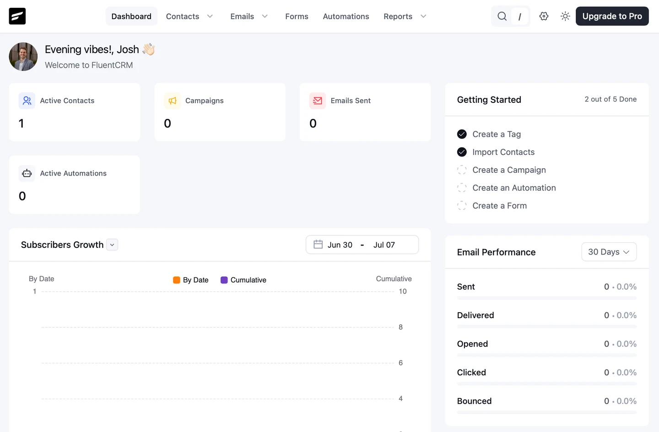Click the Emails Sent card label
Screen dimensions: 659x432
[x=351, y=101]
